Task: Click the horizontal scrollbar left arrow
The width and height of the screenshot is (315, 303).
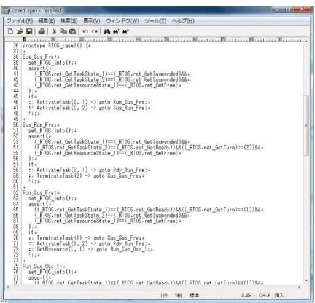Action: point(8,288)
